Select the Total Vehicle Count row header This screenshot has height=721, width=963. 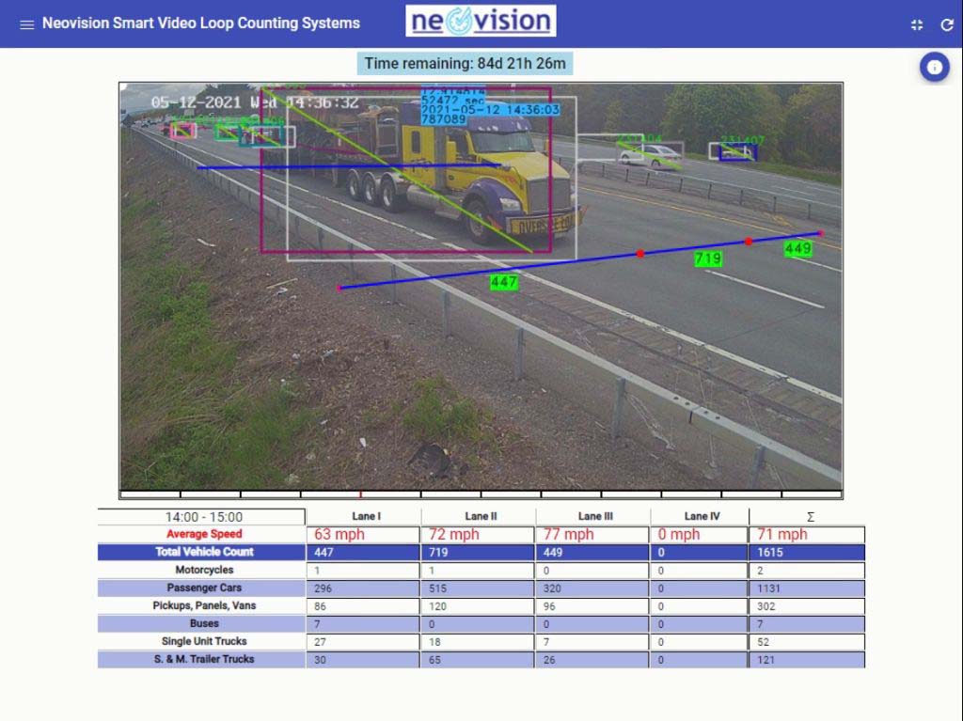point(203,552)
